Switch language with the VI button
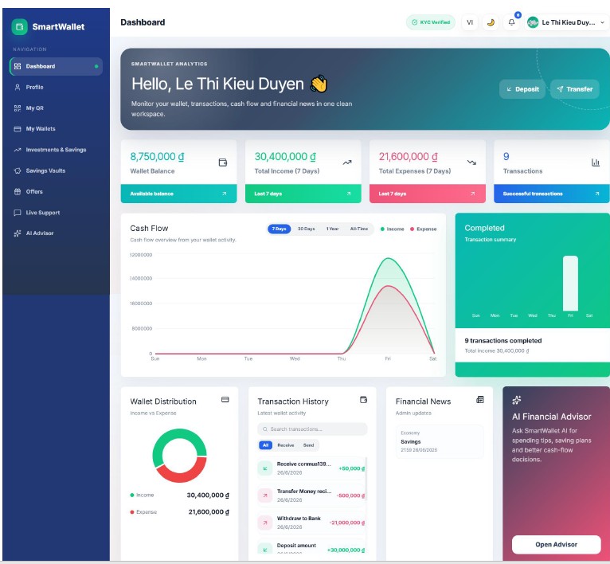The width and height of the screenshot is (610, 564). (470, 22)
